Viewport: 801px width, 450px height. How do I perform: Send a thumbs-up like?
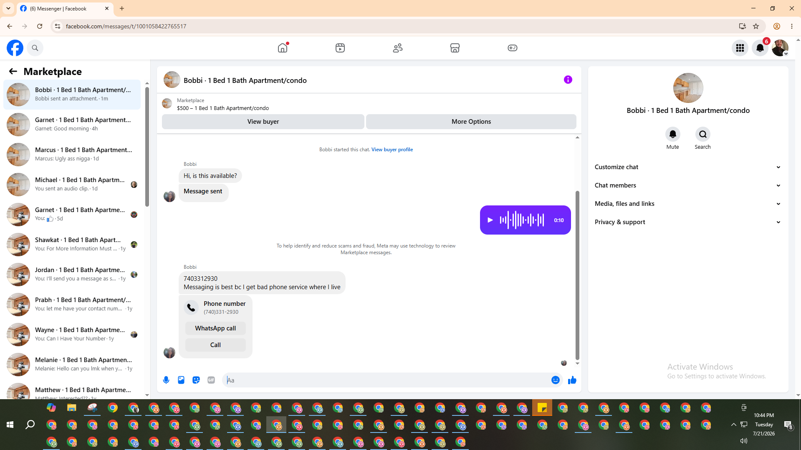pyautogui.click(x=572, y=380)
